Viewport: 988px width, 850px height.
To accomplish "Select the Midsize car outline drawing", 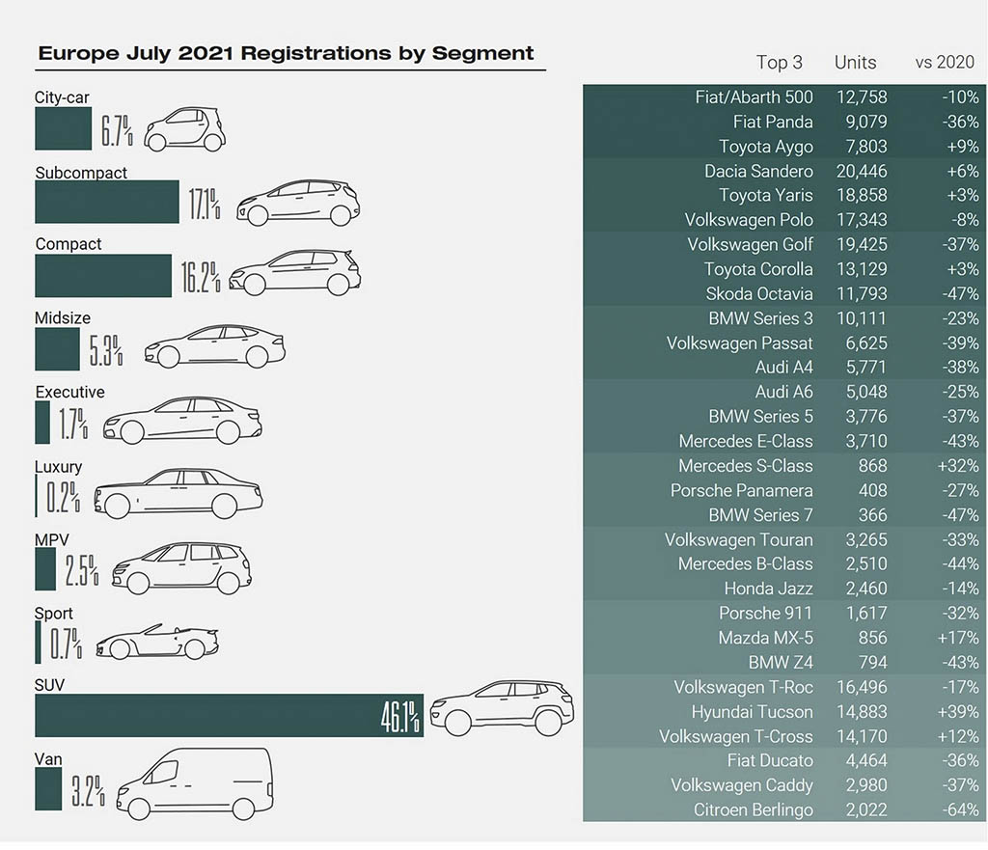I will click(215, 346).
